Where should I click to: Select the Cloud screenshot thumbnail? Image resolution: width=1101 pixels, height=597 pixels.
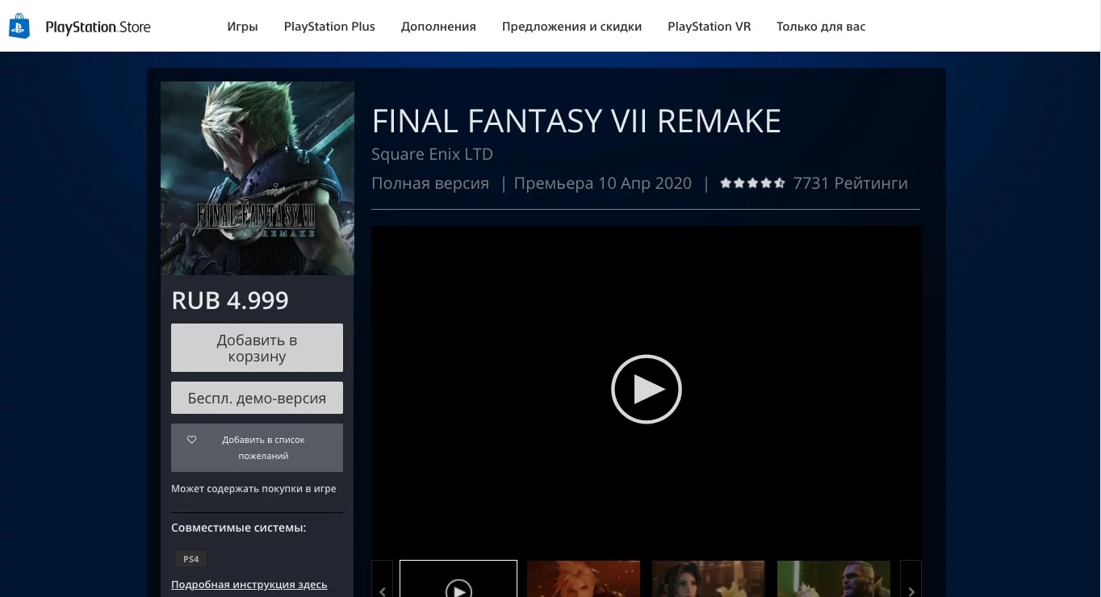[584, 579]
